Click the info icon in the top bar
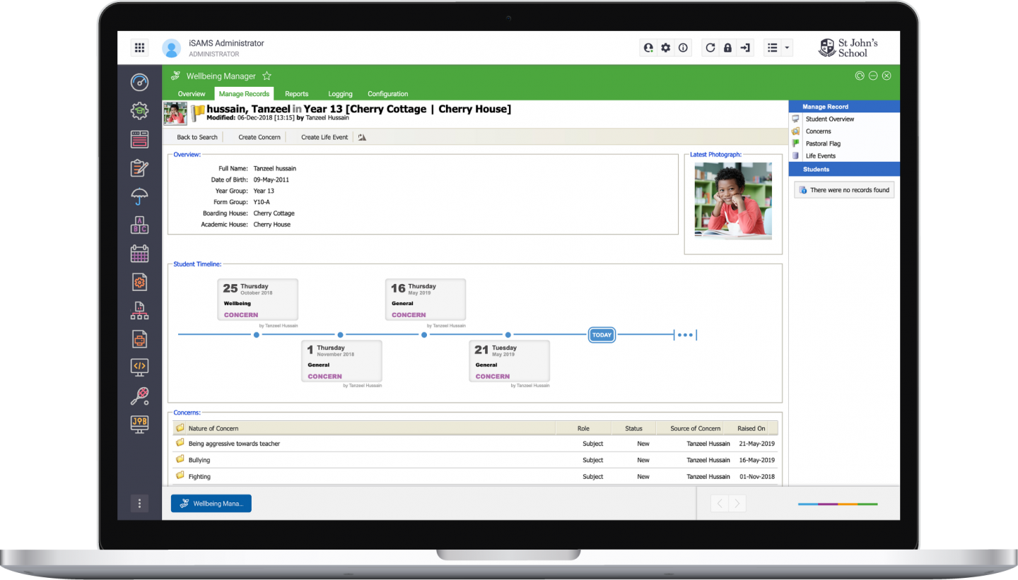The height and width of the screenshot is (580, 1018). 682,47
